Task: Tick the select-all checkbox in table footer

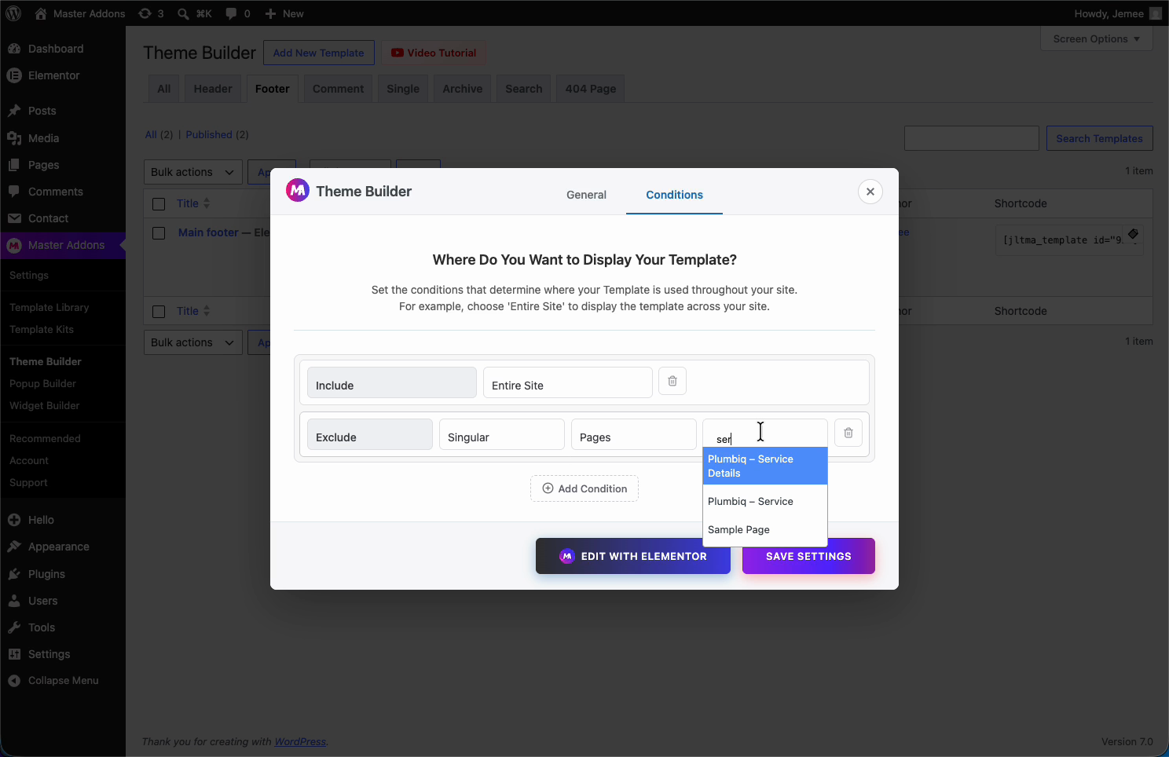Action: [159, 312]
